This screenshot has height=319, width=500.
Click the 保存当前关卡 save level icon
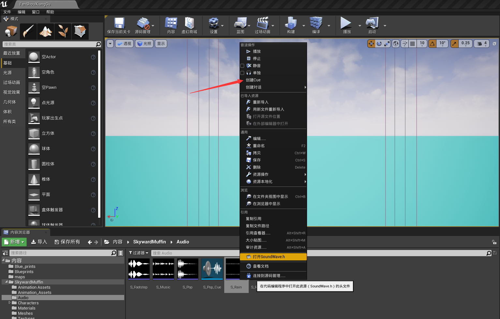pos(119,25)
